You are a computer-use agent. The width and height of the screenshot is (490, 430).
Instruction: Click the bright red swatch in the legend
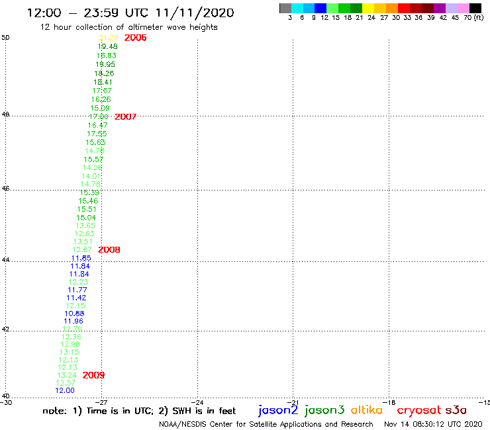tap(404, 9)
